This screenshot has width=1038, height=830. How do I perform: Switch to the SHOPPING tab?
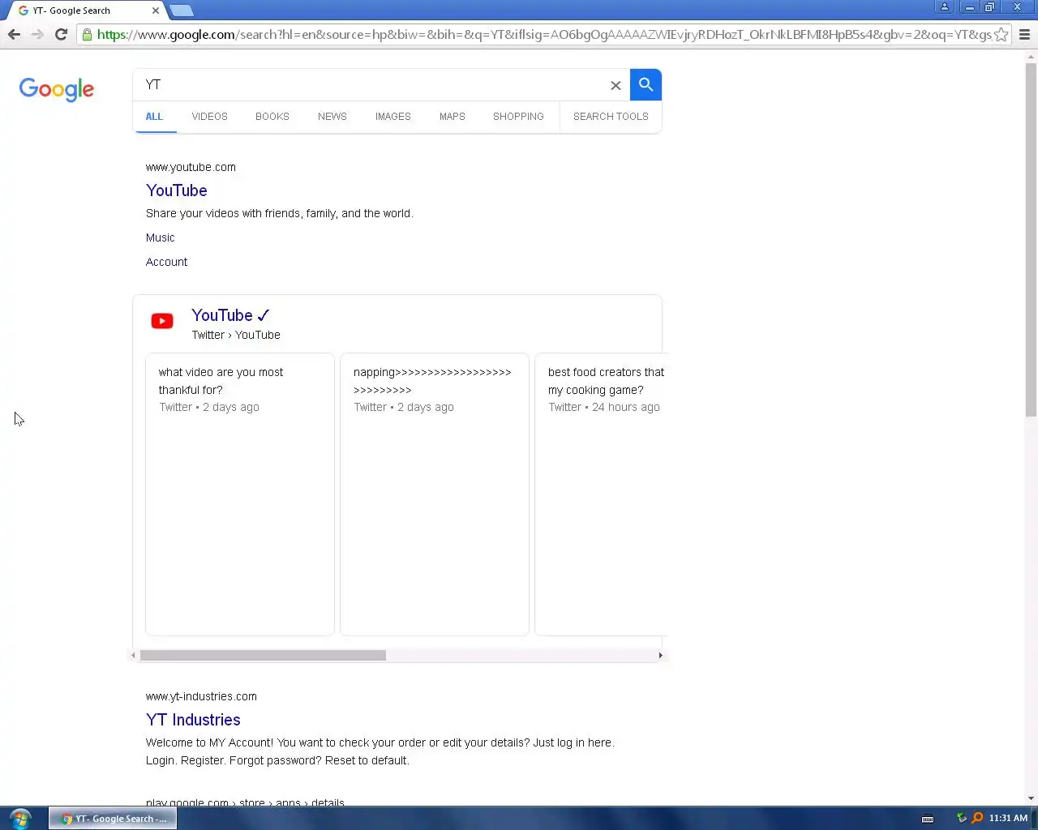click(518, 117)
